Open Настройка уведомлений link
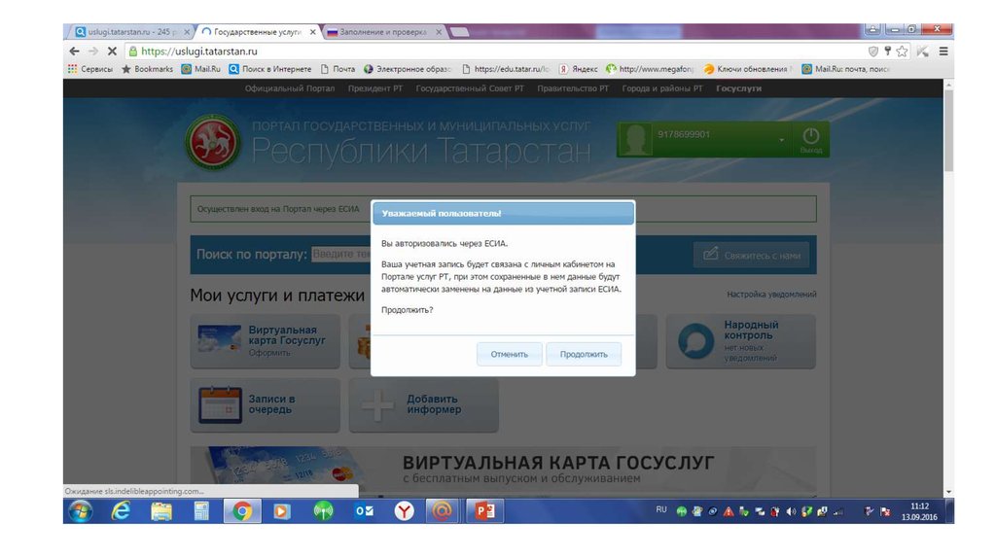This screenshot has width=996, height=558. pyautogui.click(x=771, y=295)
